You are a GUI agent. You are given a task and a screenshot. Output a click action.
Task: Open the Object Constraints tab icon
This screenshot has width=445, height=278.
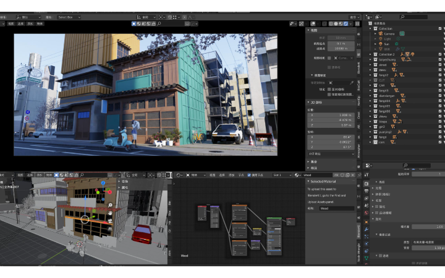367,251
